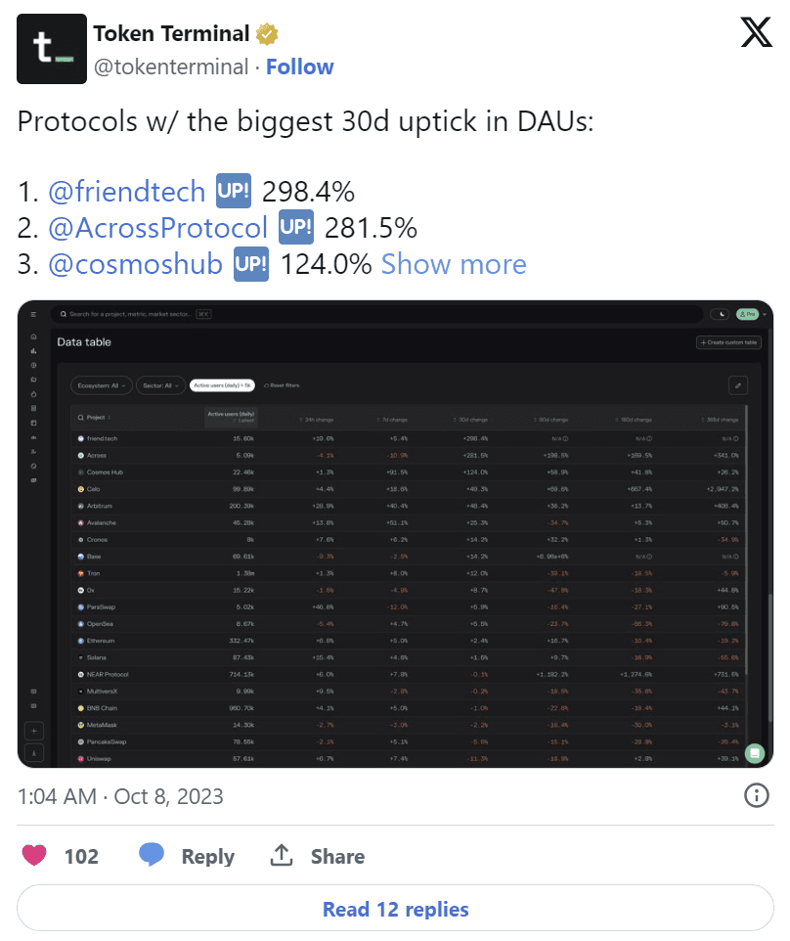The image size is (790, 941).
Task: Click the Reply speech bubble icon
Action: point(152,856)
